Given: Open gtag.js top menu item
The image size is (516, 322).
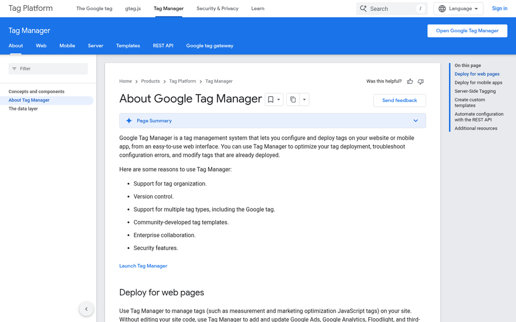Looking at the screenshot, I should 133,8.
